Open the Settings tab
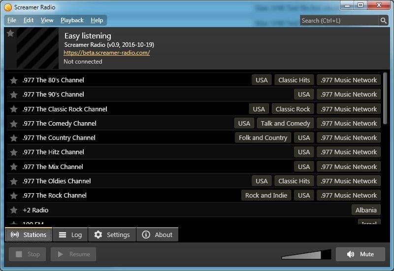Image resolution: width=394 pixels, height=271 pixels. 112,235
